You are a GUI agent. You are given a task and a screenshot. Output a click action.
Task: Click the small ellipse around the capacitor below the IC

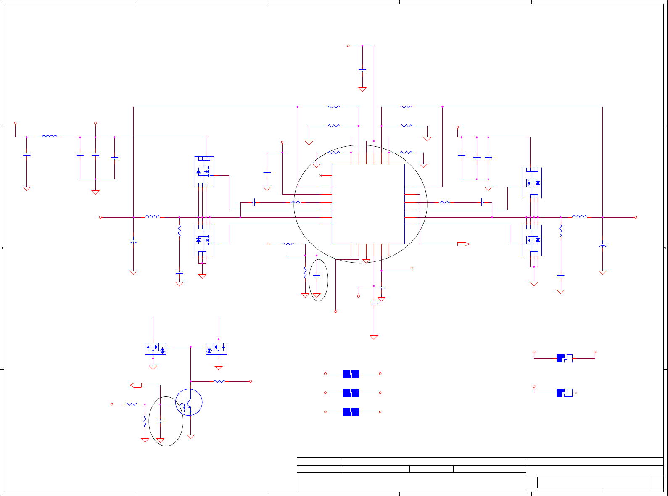point(318,280)
